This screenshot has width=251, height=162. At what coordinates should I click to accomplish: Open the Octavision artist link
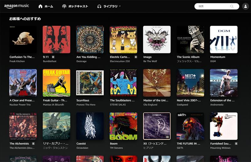point(82,148)
